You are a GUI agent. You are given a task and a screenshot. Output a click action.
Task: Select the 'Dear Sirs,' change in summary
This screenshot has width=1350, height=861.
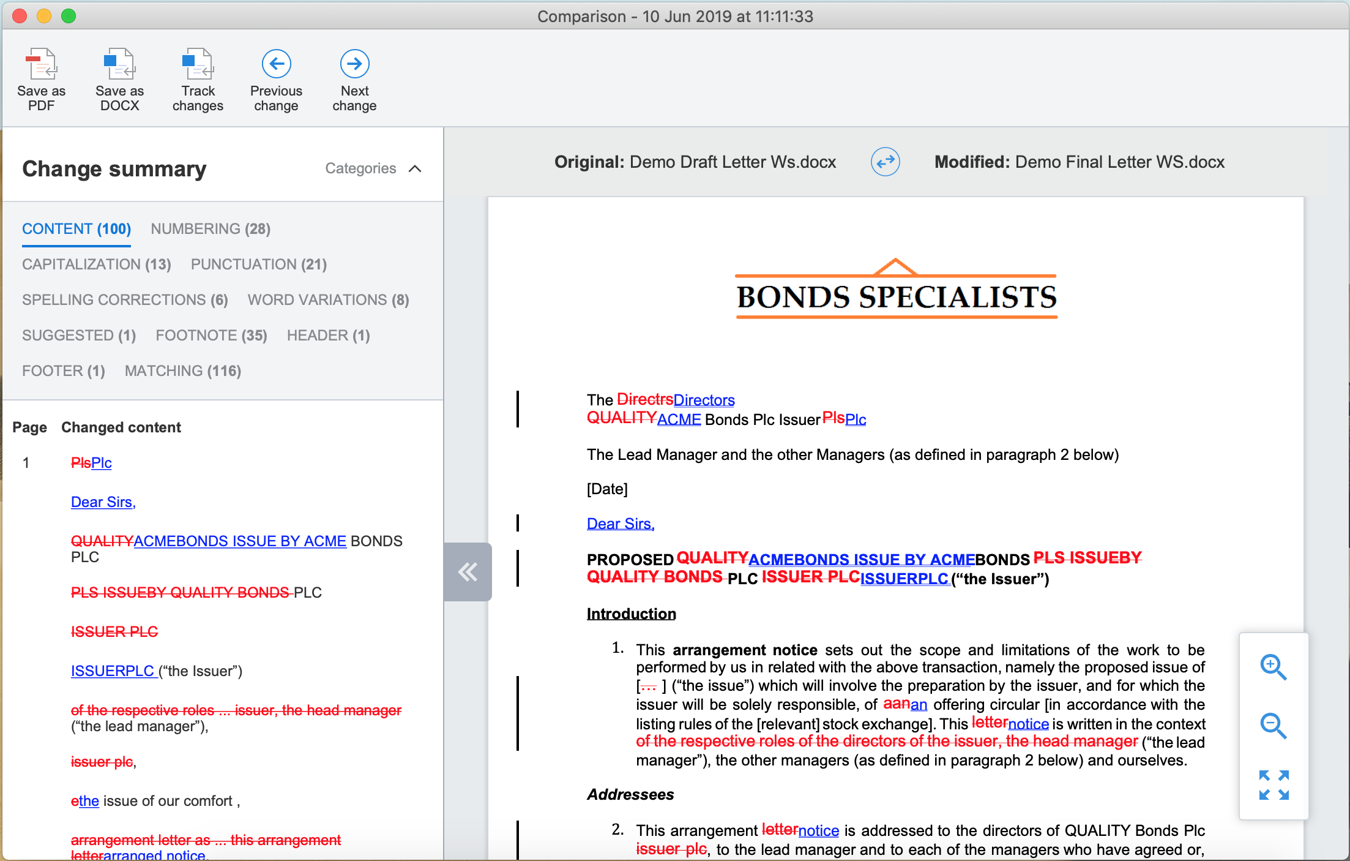pyautogui.click(x=103, y=502)
